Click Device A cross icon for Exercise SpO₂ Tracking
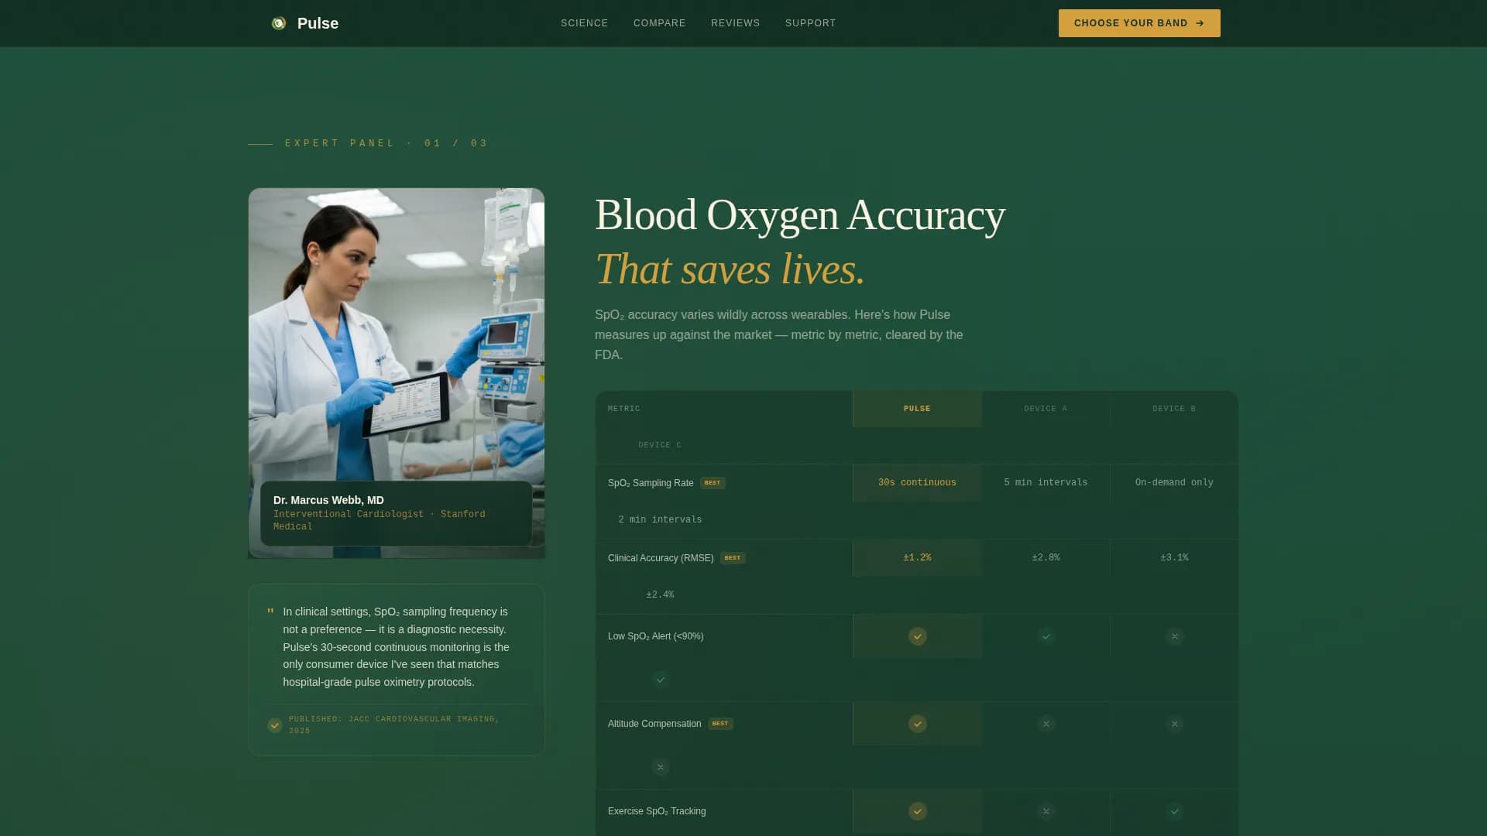This screenshot has width=1487, height=836. click(1046, 811)
